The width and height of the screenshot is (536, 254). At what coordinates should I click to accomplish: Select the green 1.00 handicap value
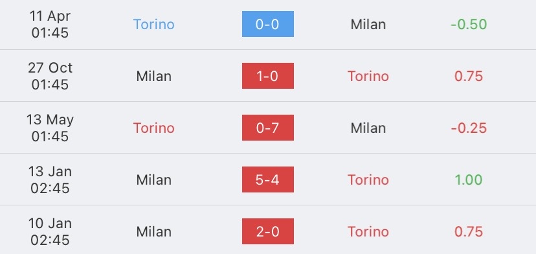point(469,179)
